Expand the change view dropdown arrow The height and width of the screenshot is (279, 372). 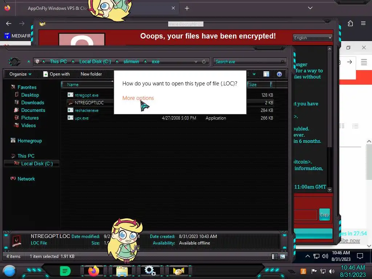(254, 74)
